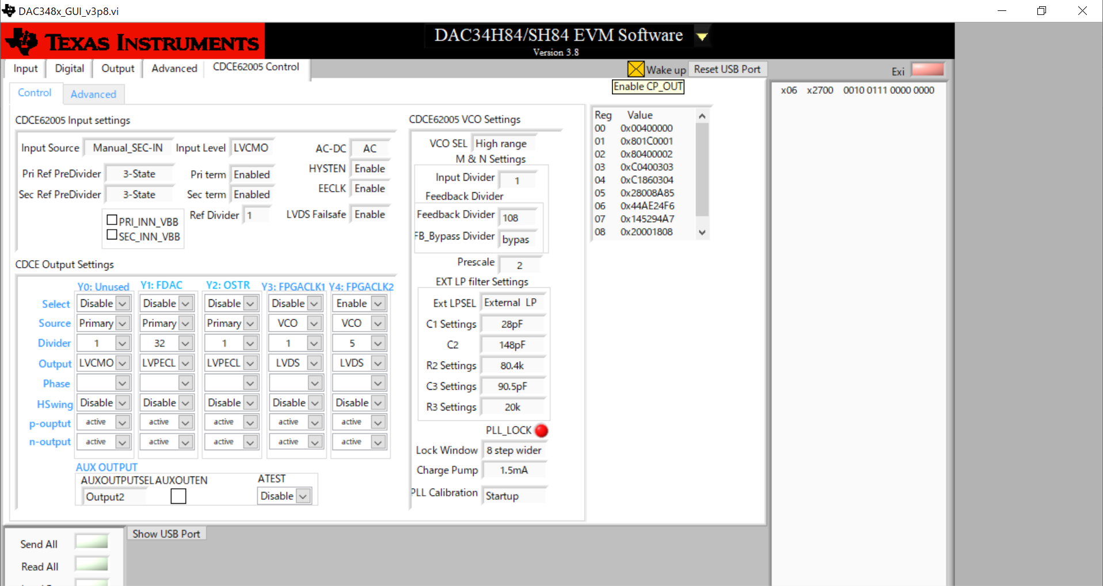Screen dimensions: 1103x586
Task: Click the LVDS Failsafe Enable selector
Action: pyautogui.click(x=370, y=214)
